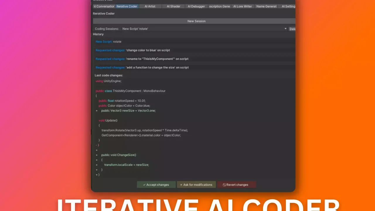Click the 'Iterative Coder' section heading
This screenshot has height=211, width=375.
[x=104, y=13]
